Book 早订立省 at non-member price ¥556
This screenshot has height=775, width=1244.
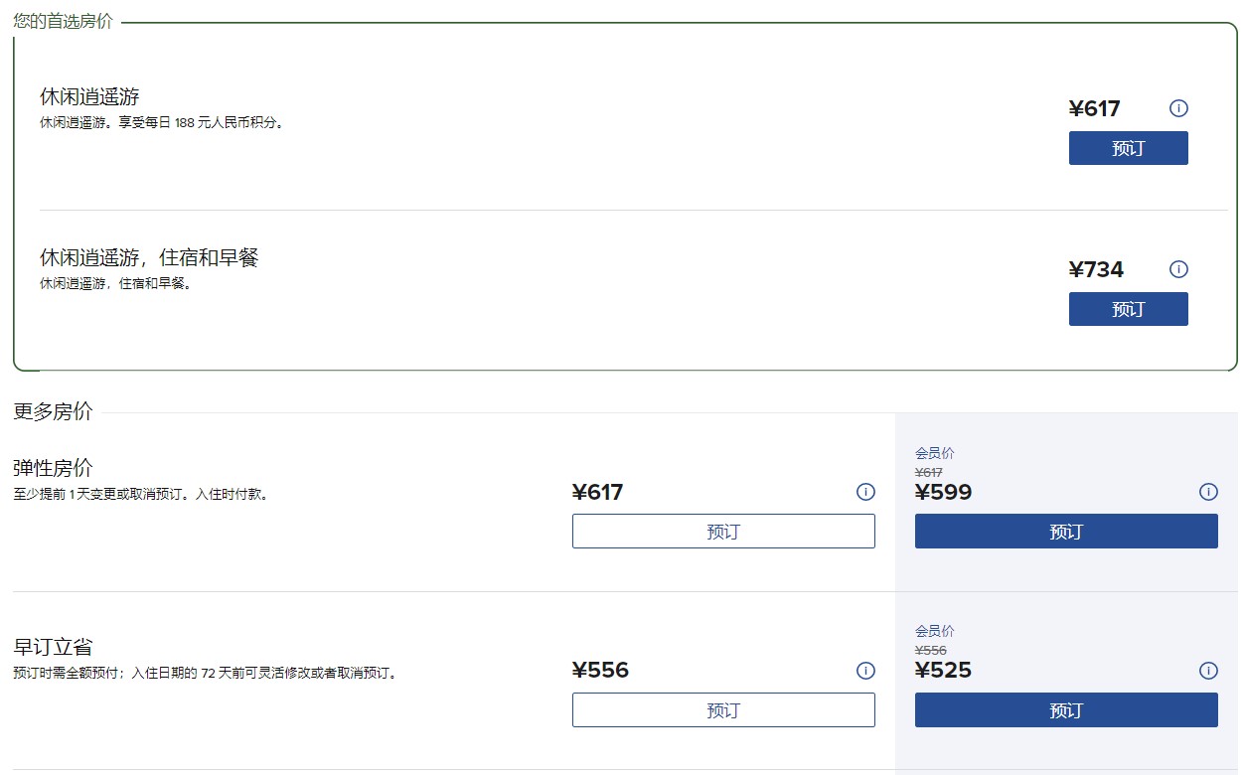click(x=723, y=710)
